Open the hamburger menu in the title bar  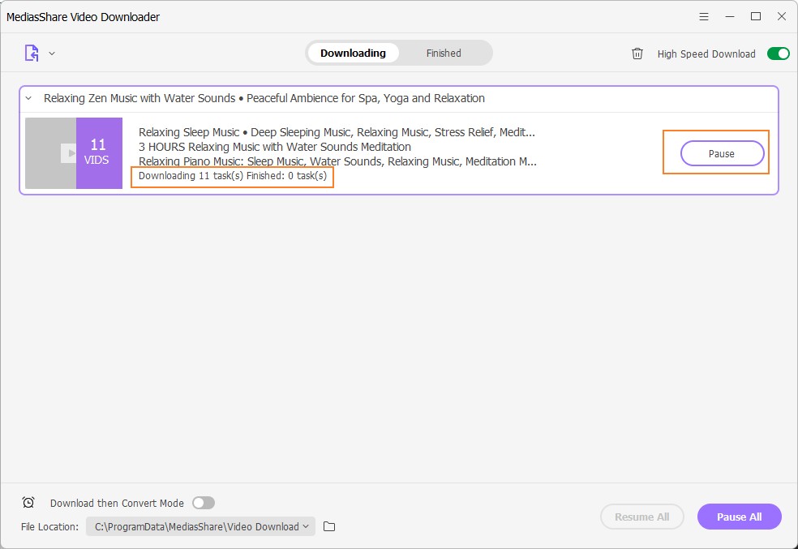pyautogui.click(x=703, y=16)
